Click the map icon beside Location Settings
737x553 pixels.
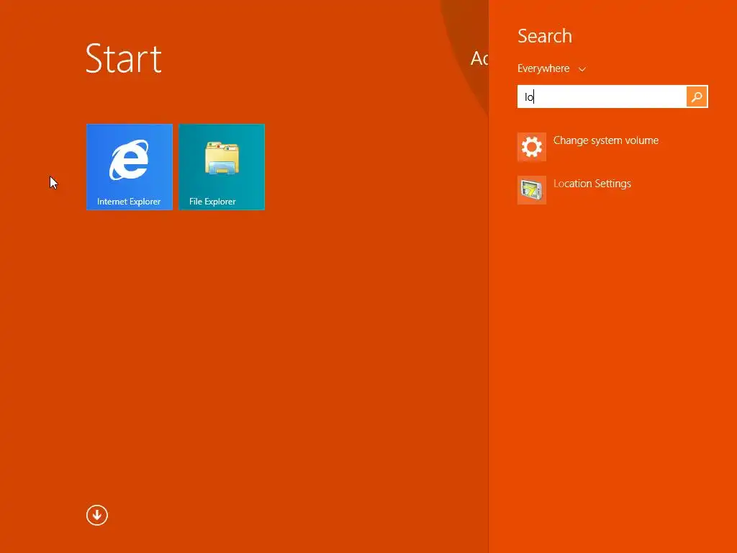pyautogui.click(x=532, y=190)
